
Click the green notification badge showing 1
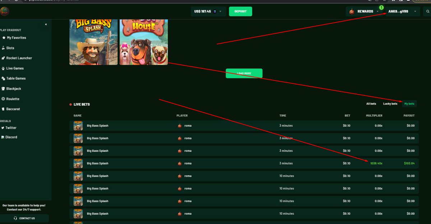coord(381,7)
